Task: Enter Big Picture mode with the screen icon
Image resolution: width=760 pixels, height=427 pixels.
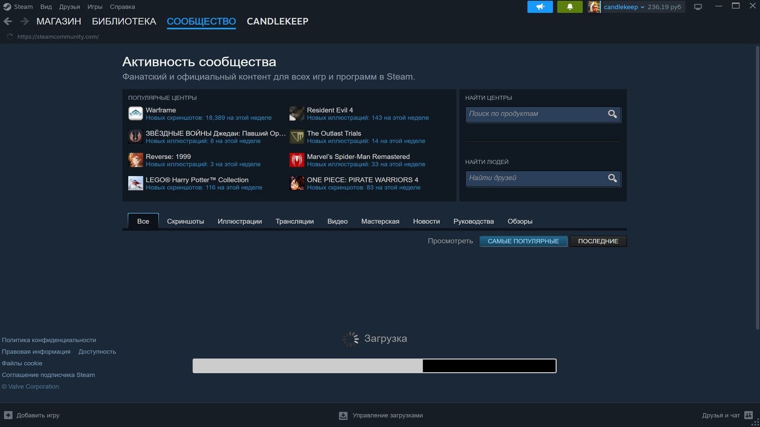Action: click(x=698, y=6)
